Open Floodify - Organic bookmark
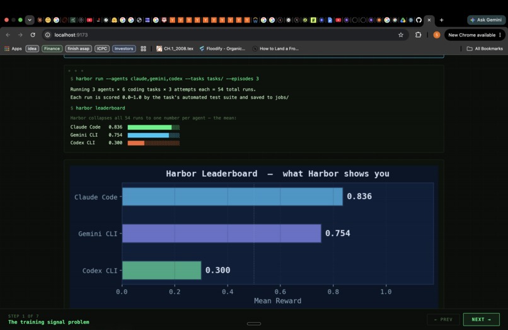 click(222, 48)
